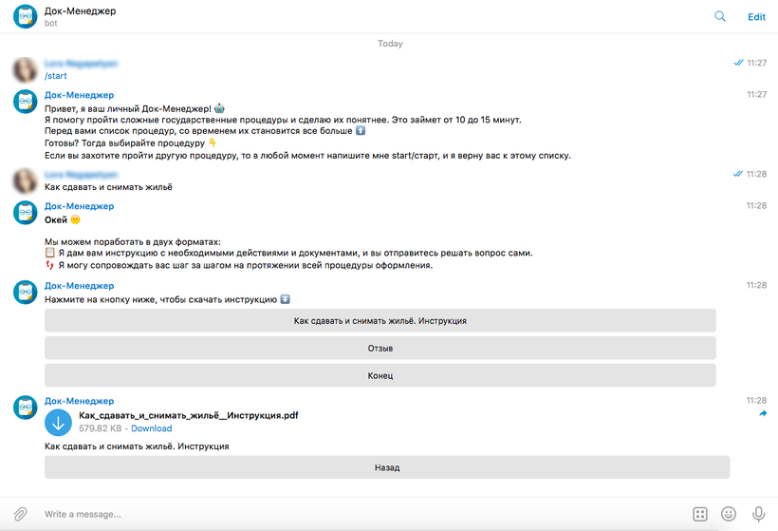Click the 'Как сдавать и снимать жильё. Инструкция' button
Image resolution: width=778 pixels, height=531 pixels.
point(380,320)
